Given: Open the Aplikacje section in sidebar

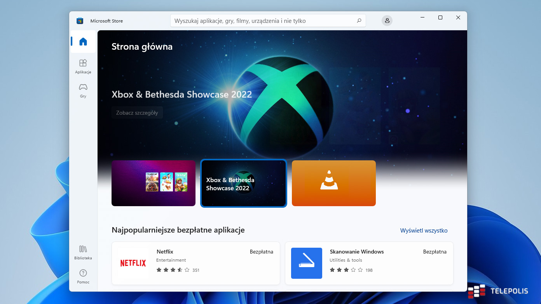Looking at the screenshot, I should click(83, 66).
